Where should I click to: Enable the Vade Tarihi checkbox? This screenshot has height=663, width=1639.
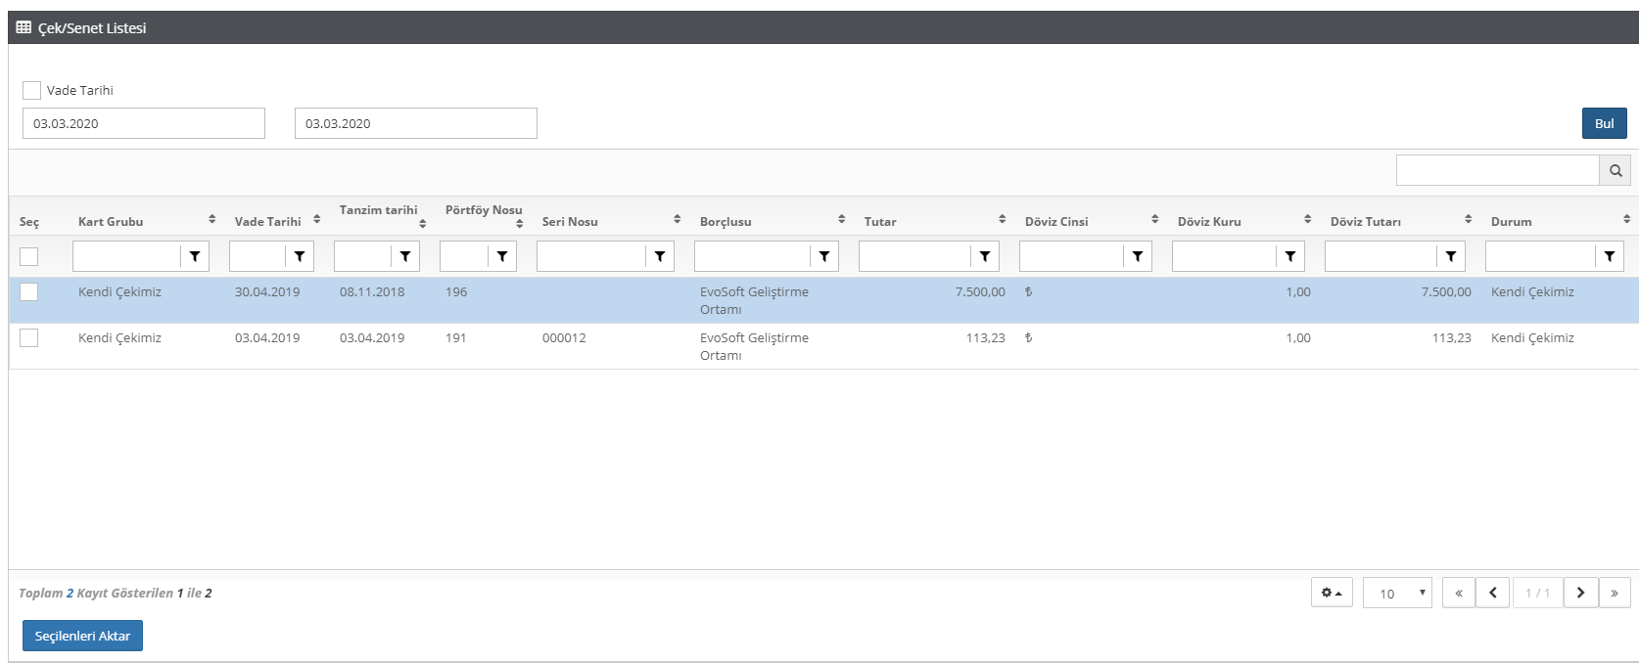[x=32, y=90]
